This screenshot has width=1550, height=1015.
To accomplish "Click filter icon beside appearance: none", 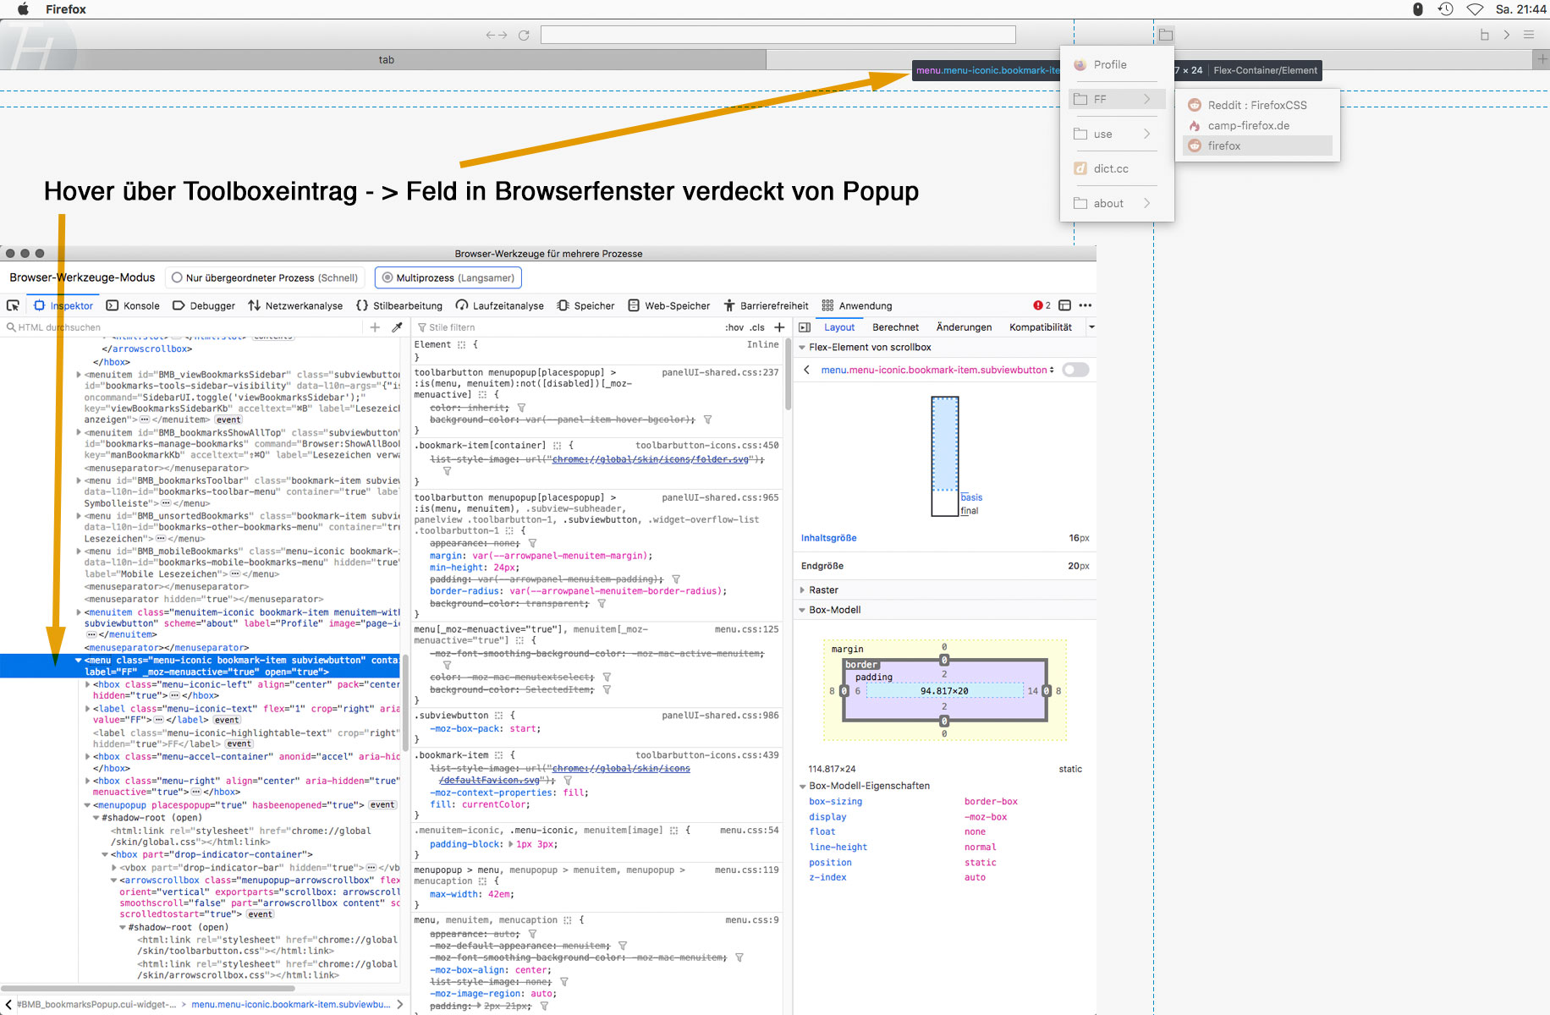I will (x=532, y=543).
